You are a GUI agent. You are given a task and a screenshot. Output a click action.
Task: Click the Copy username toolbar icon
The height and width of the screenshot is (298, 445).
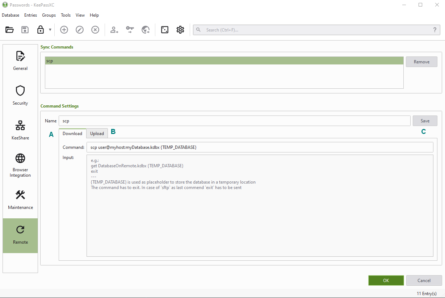(x=114, y=30)
